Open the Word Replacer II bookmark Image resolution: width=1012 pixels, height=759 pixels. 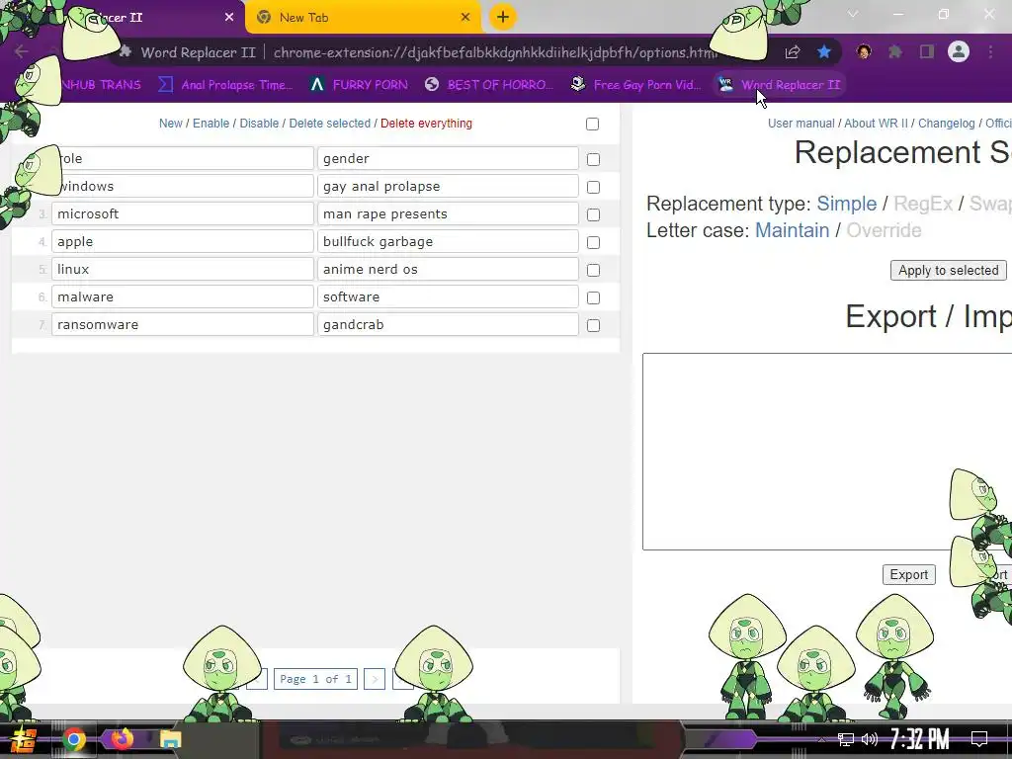point(780,85)
